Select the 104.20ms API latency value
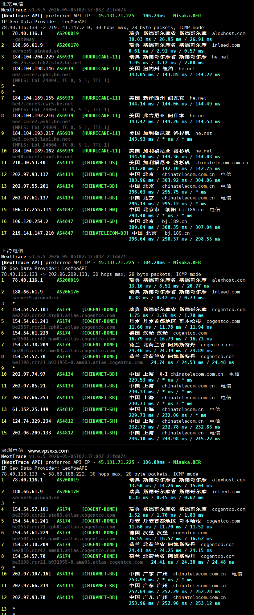254x615 pixels. click(154, 263)
